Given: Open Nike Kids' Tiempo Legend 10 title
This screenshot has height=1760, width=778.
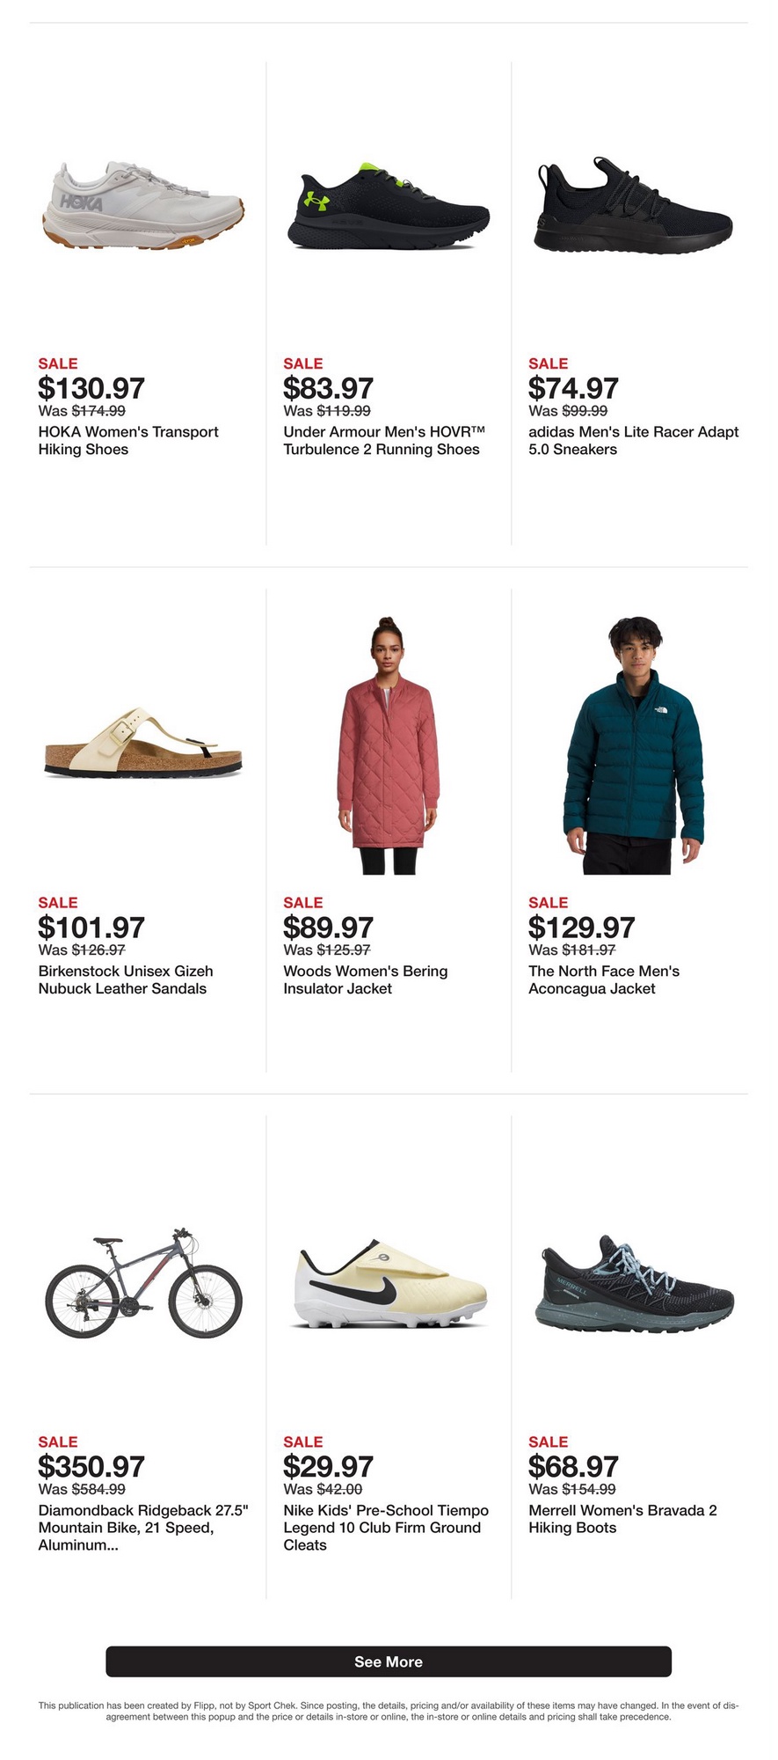Looking at the screenshot, I should point(386,1528).
